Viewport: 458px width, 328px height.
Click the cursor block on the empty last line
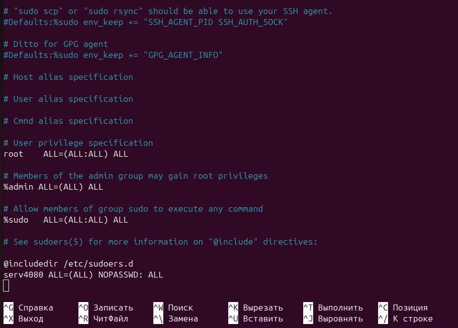coord(6,286)
